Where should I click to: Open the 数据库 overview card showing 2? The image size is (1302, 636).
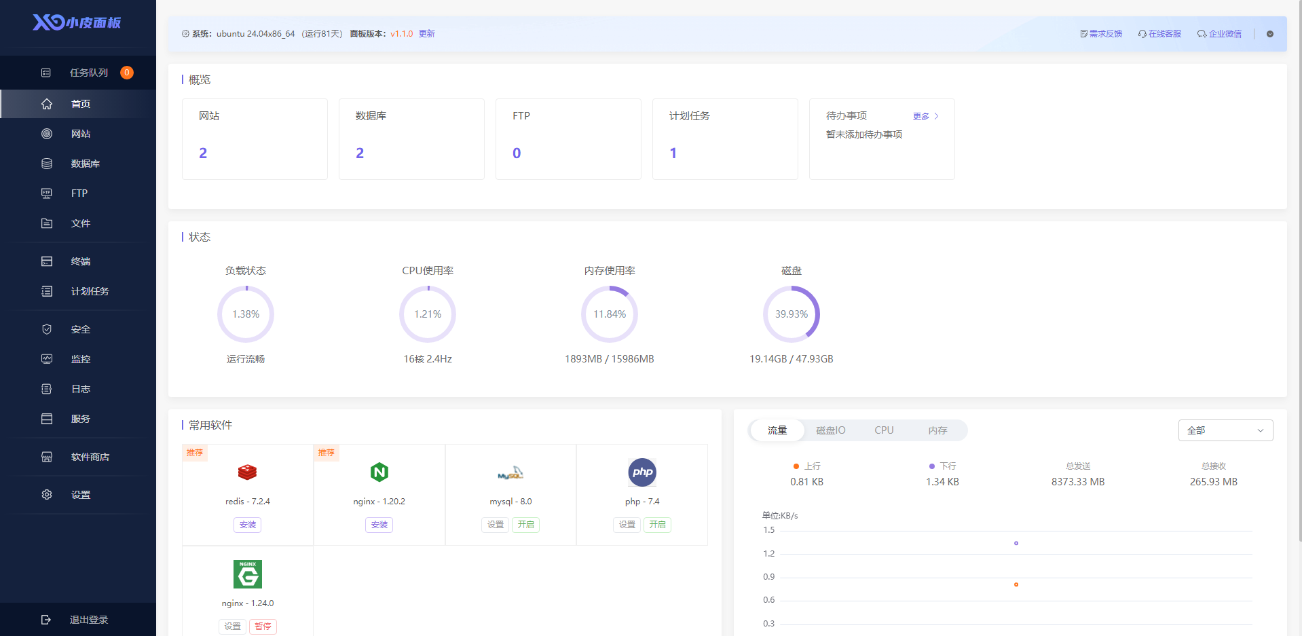(411, 139)
